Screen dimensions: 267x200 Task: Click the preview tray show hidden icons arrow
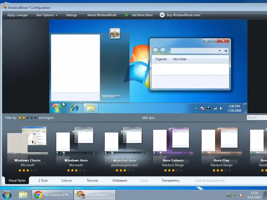196,108
